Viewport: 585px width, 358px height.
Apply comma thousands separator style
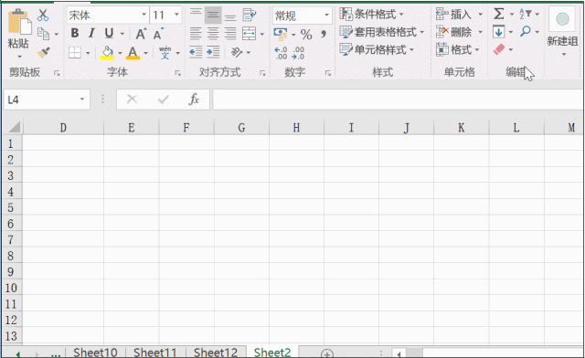[x=324, y=35]
